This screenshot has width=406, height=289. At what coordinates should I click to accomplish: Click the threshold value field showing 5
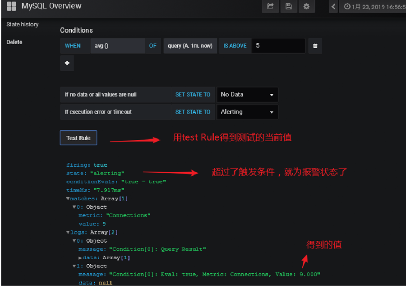278,46
